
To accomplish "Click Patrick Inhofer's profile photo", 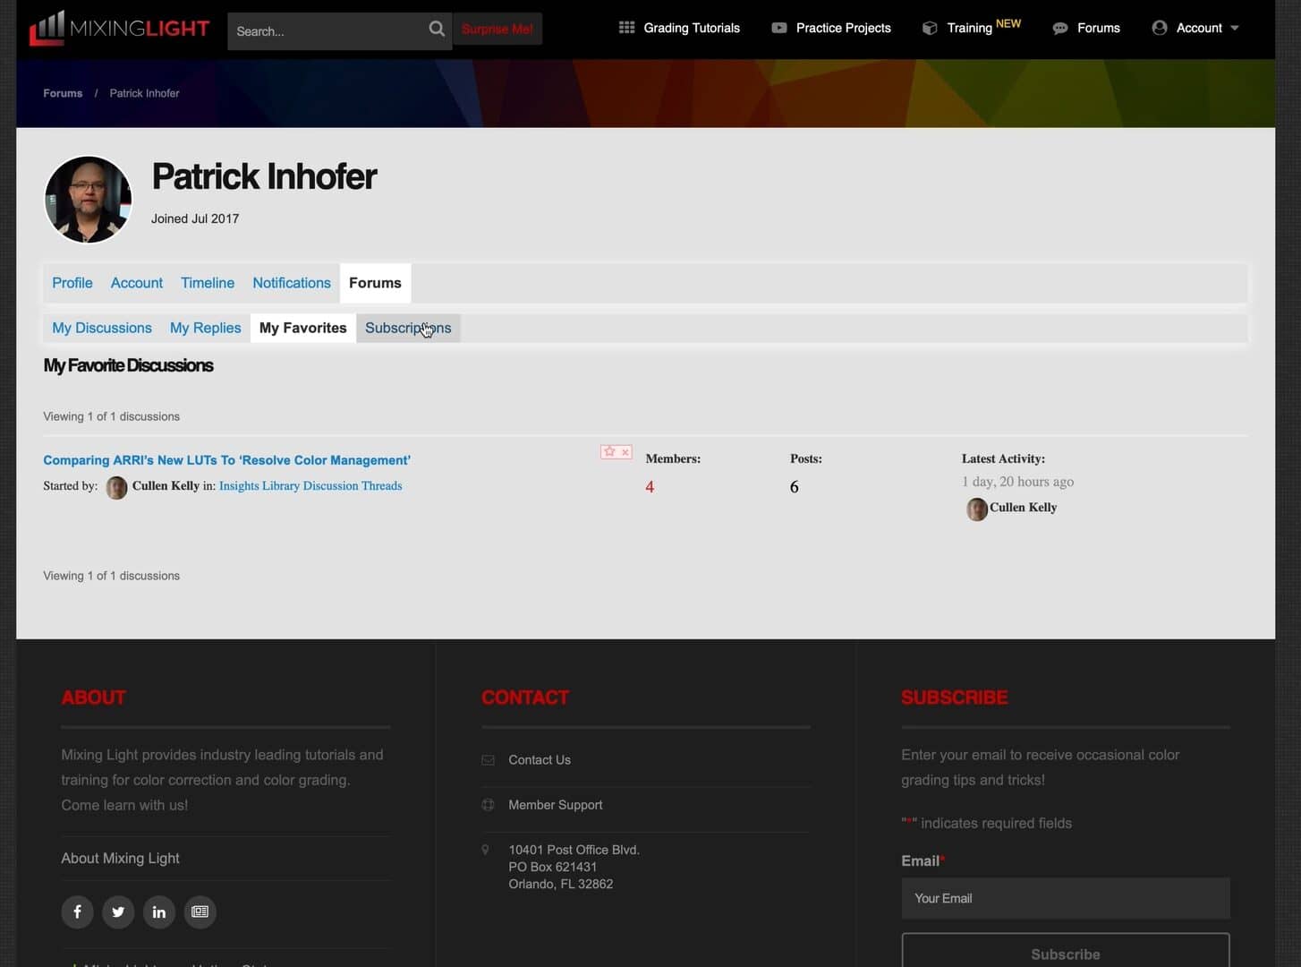I will pyautogui.click(x=88, y=200).
